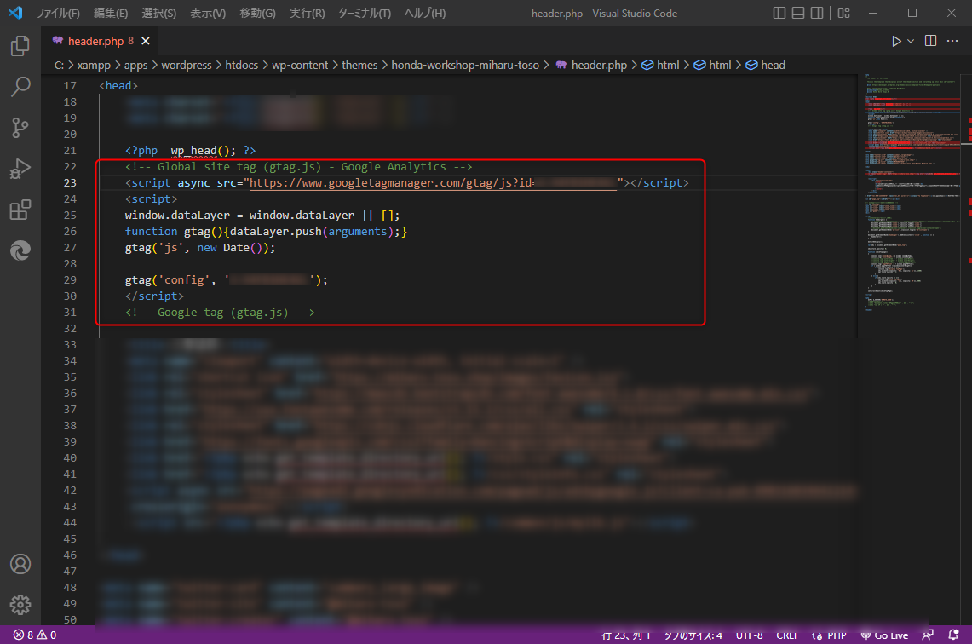Click the Visual Studio Code logo icon
972x644 pixels.
click(x=15, y=13)
